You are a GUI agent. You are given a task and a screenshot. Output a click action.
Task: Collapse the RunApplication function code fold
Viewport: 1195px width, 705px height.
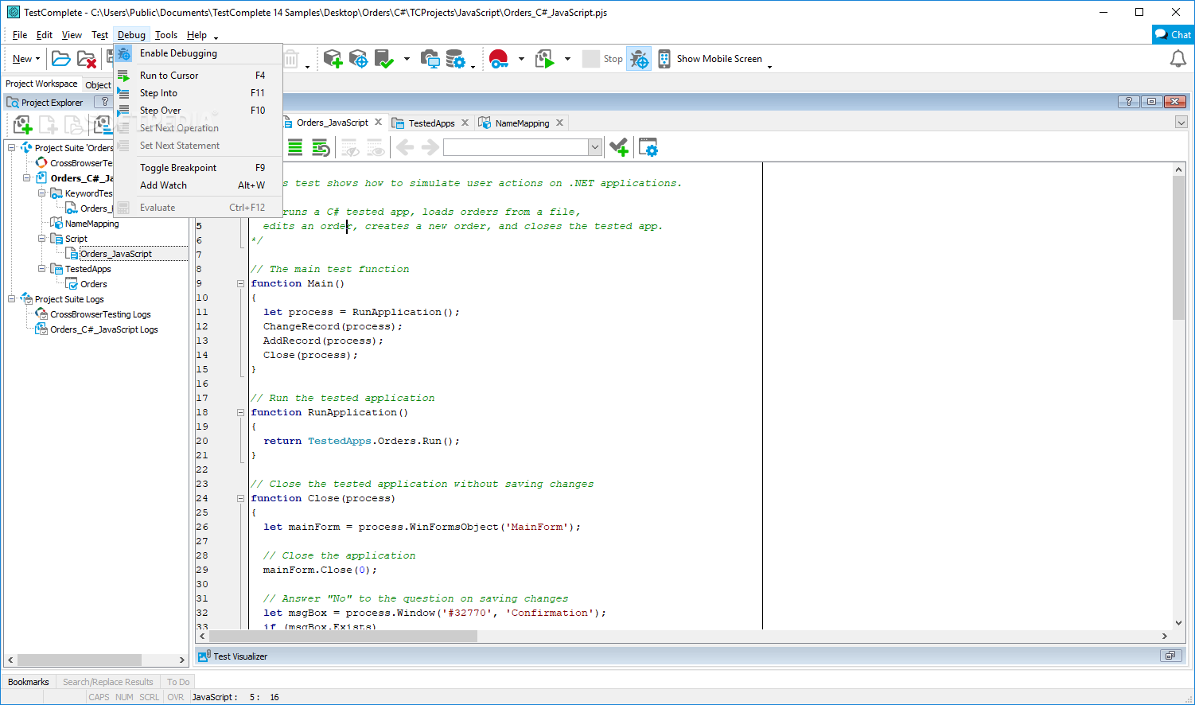point(240,412)
